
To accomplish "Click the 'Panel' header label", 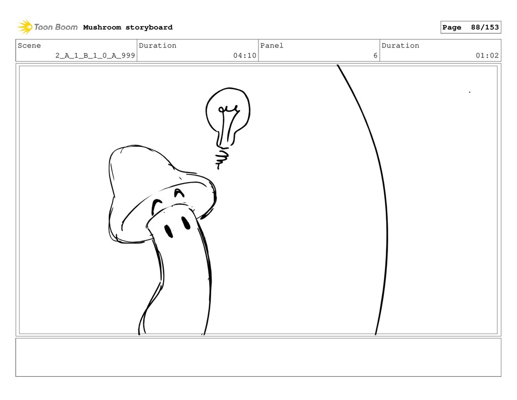I will click(272, 45).
